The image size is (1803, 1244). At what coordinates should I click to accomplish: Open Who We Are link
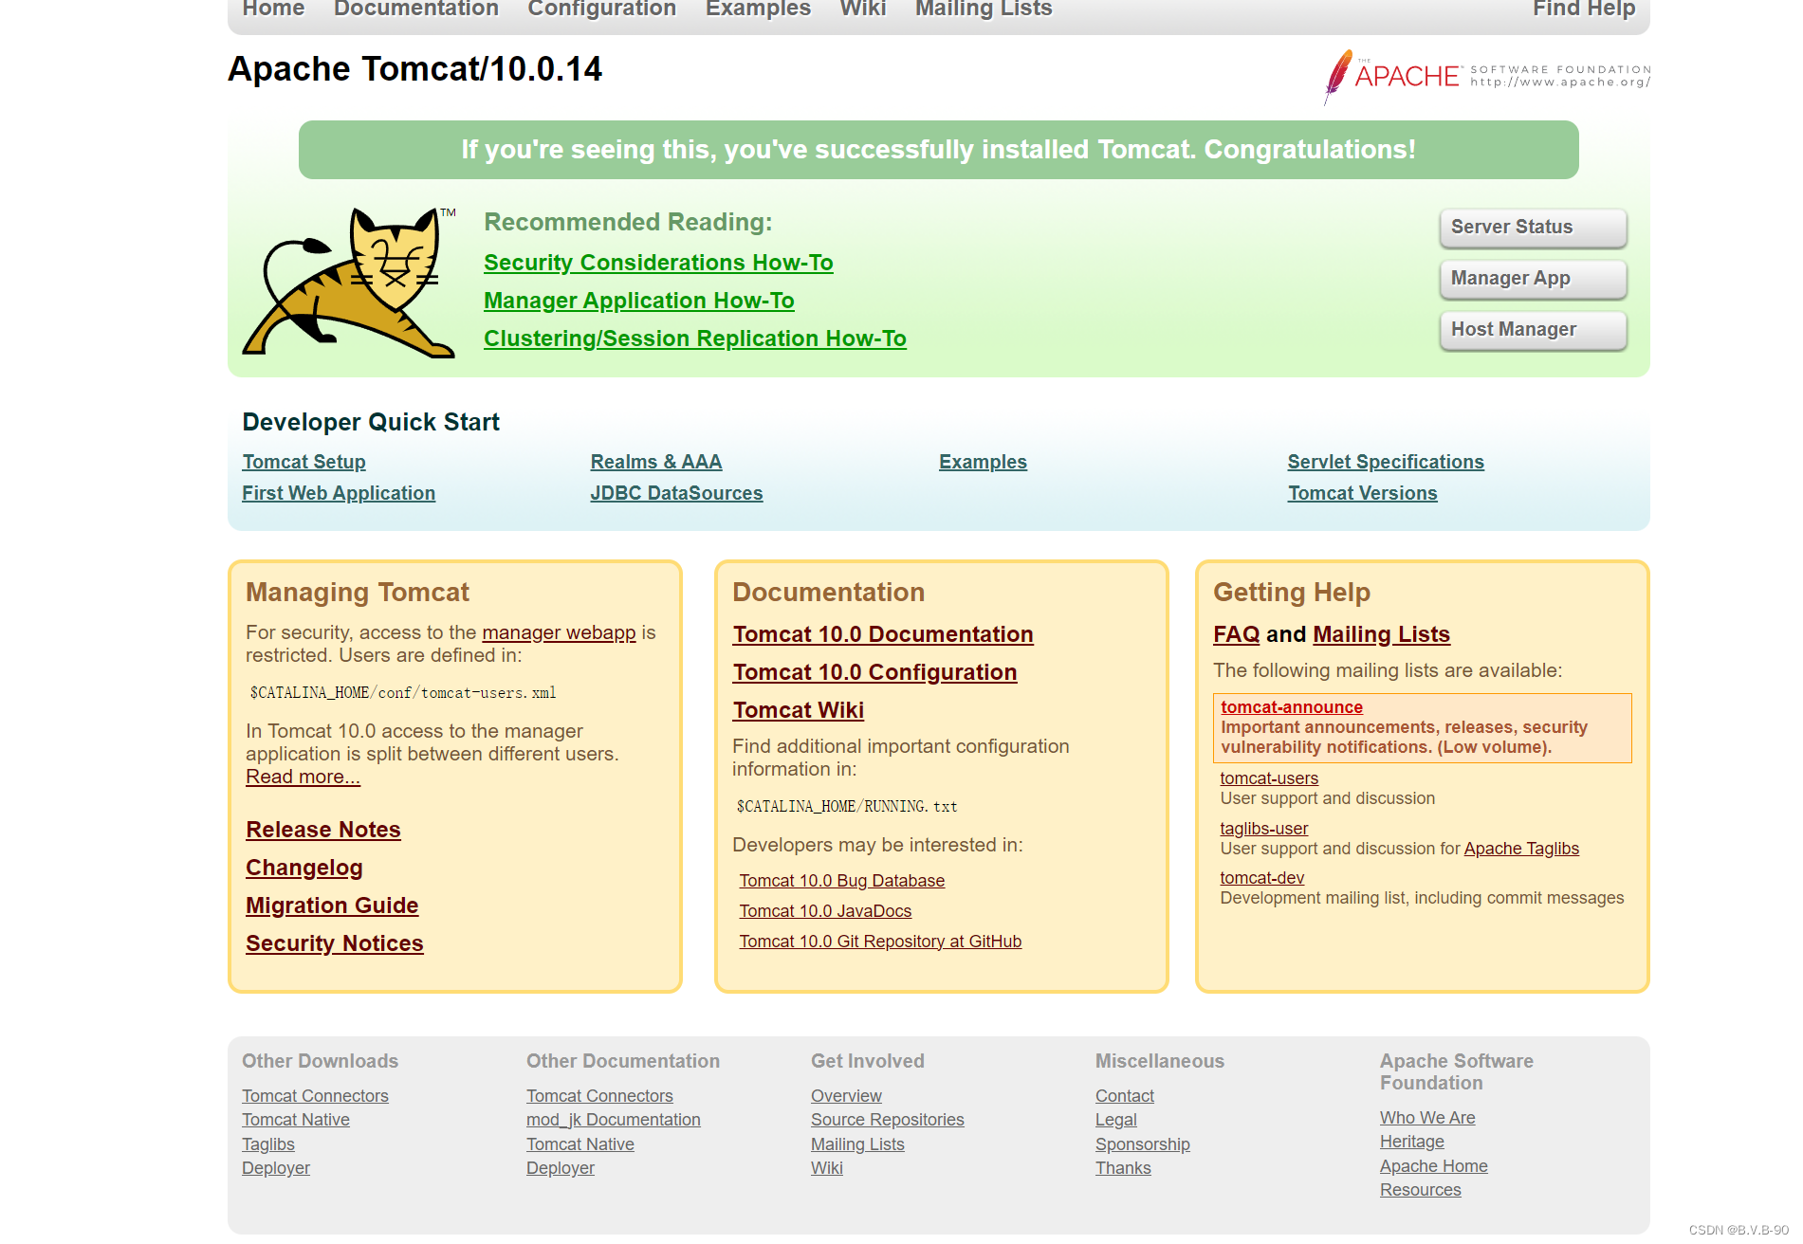coord(1427,1118)
